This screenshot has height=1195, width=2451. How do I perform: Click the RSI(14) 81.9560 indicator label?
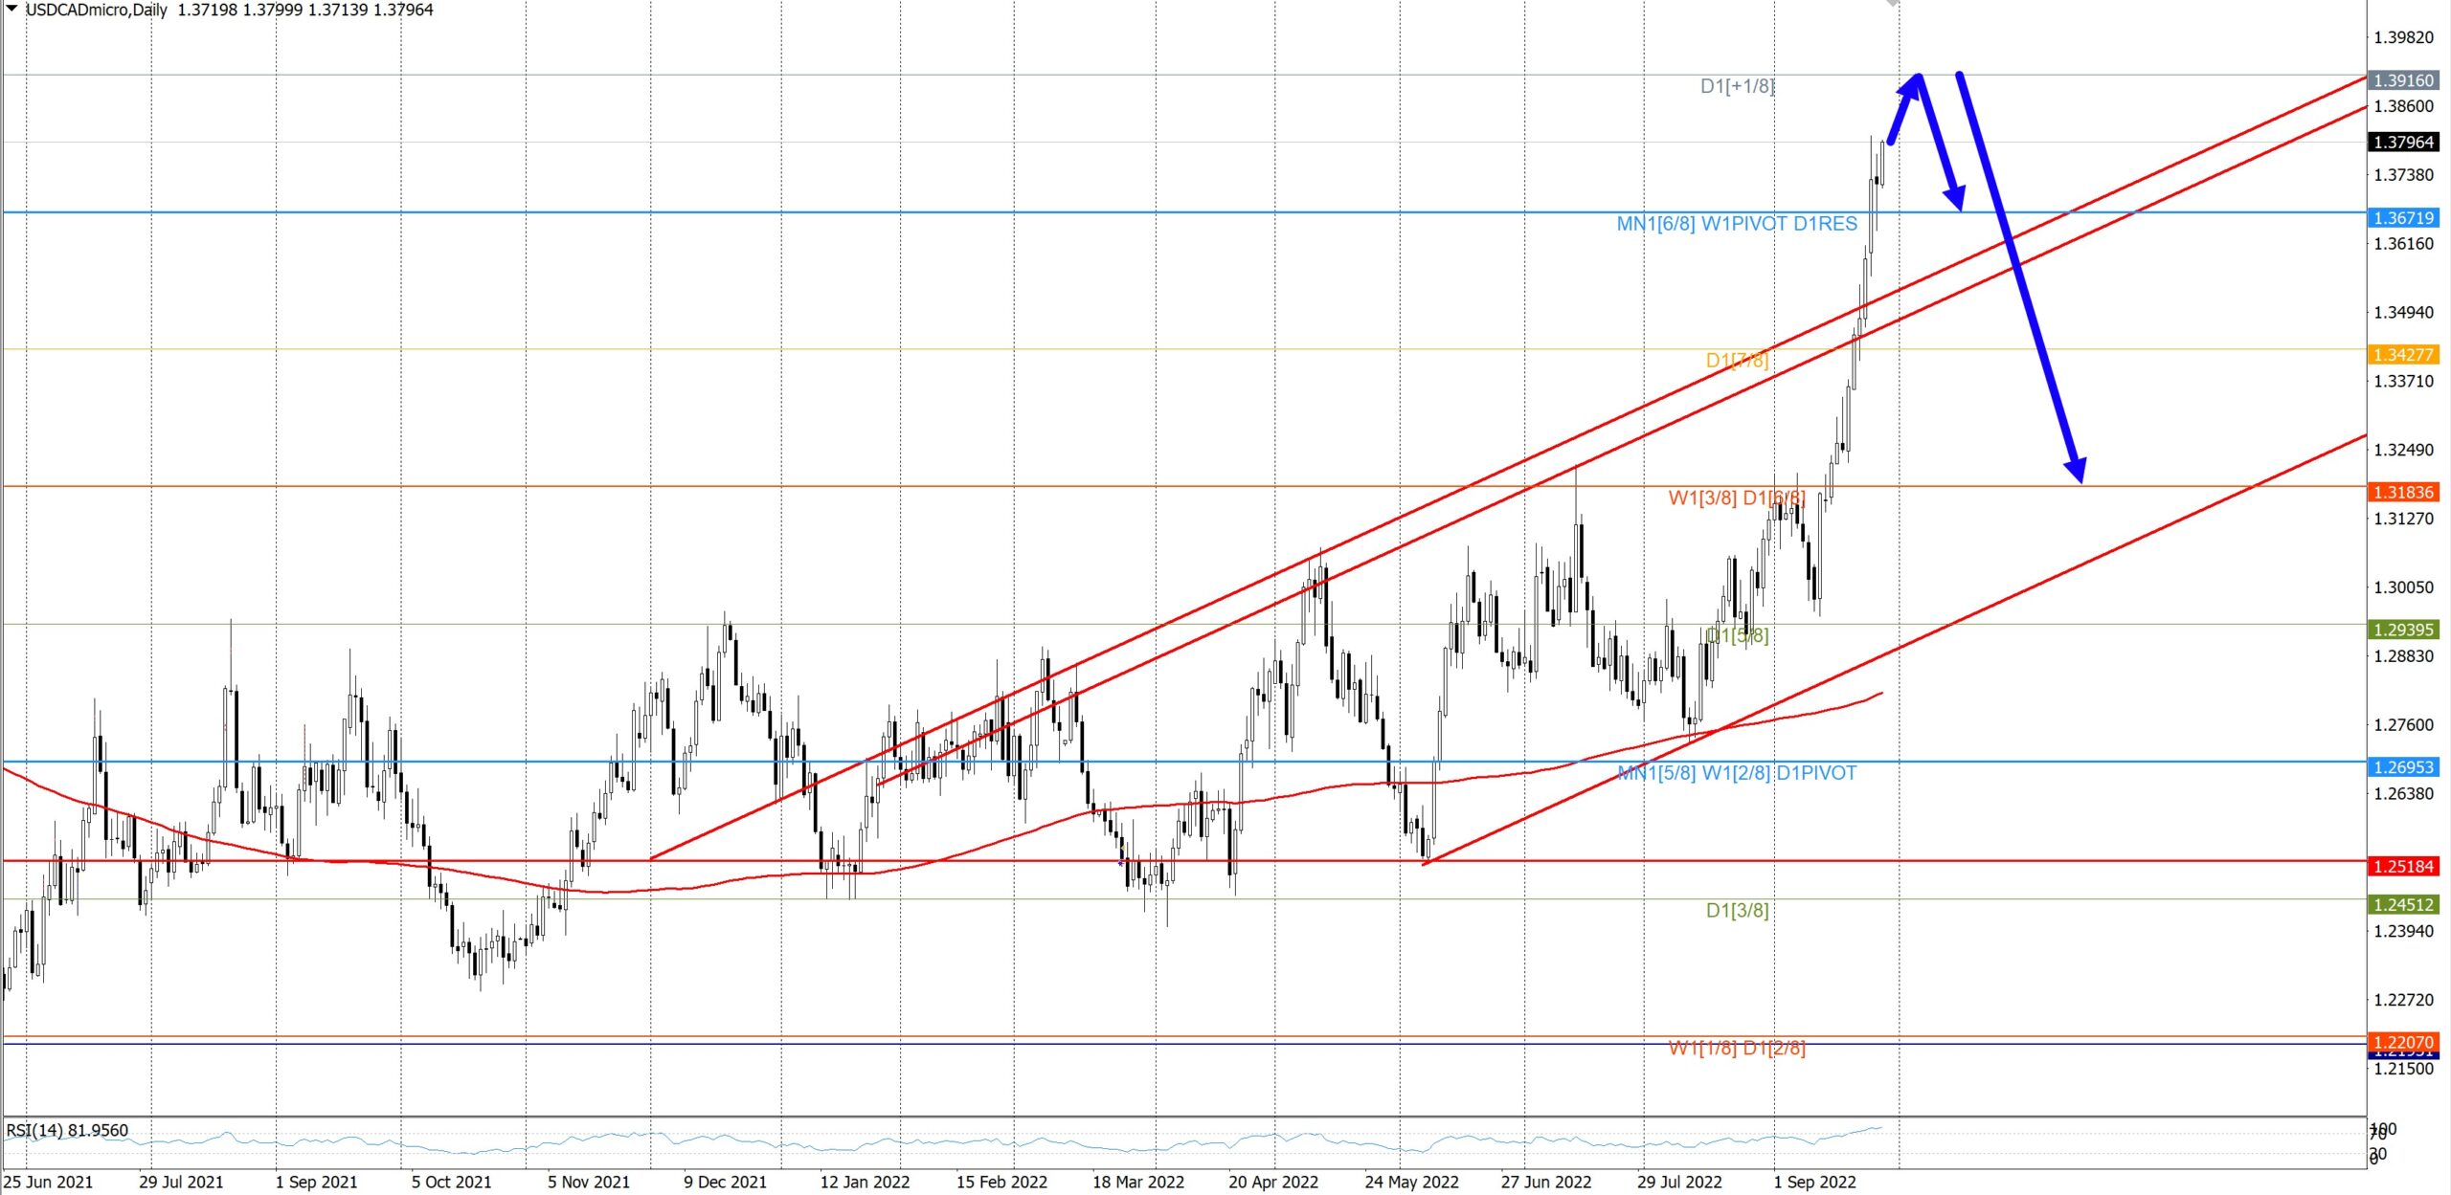(67, 1130)
